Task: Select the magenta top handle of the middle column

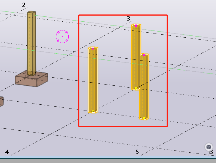Action: click(93, 48)
